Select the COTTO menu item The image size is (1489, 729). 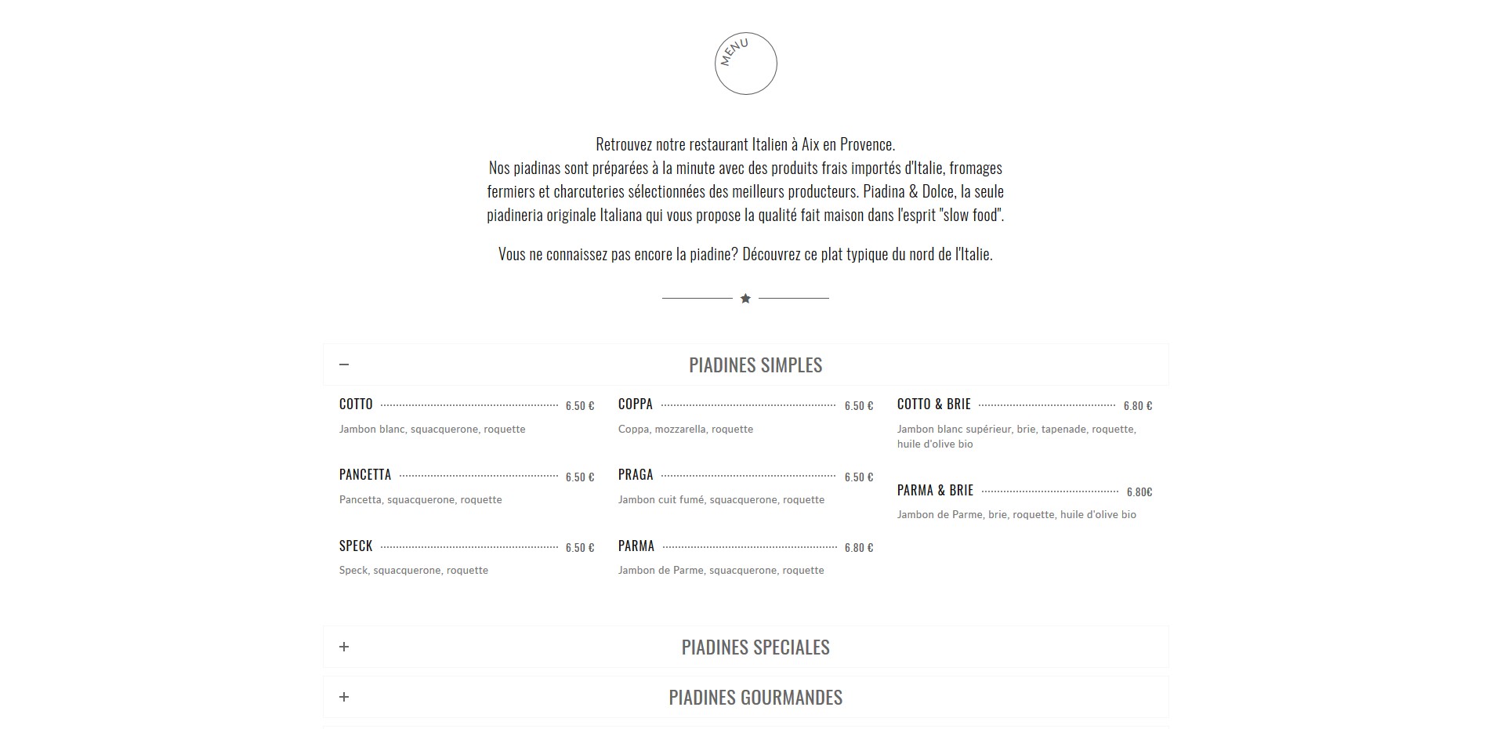coord(356,404)
